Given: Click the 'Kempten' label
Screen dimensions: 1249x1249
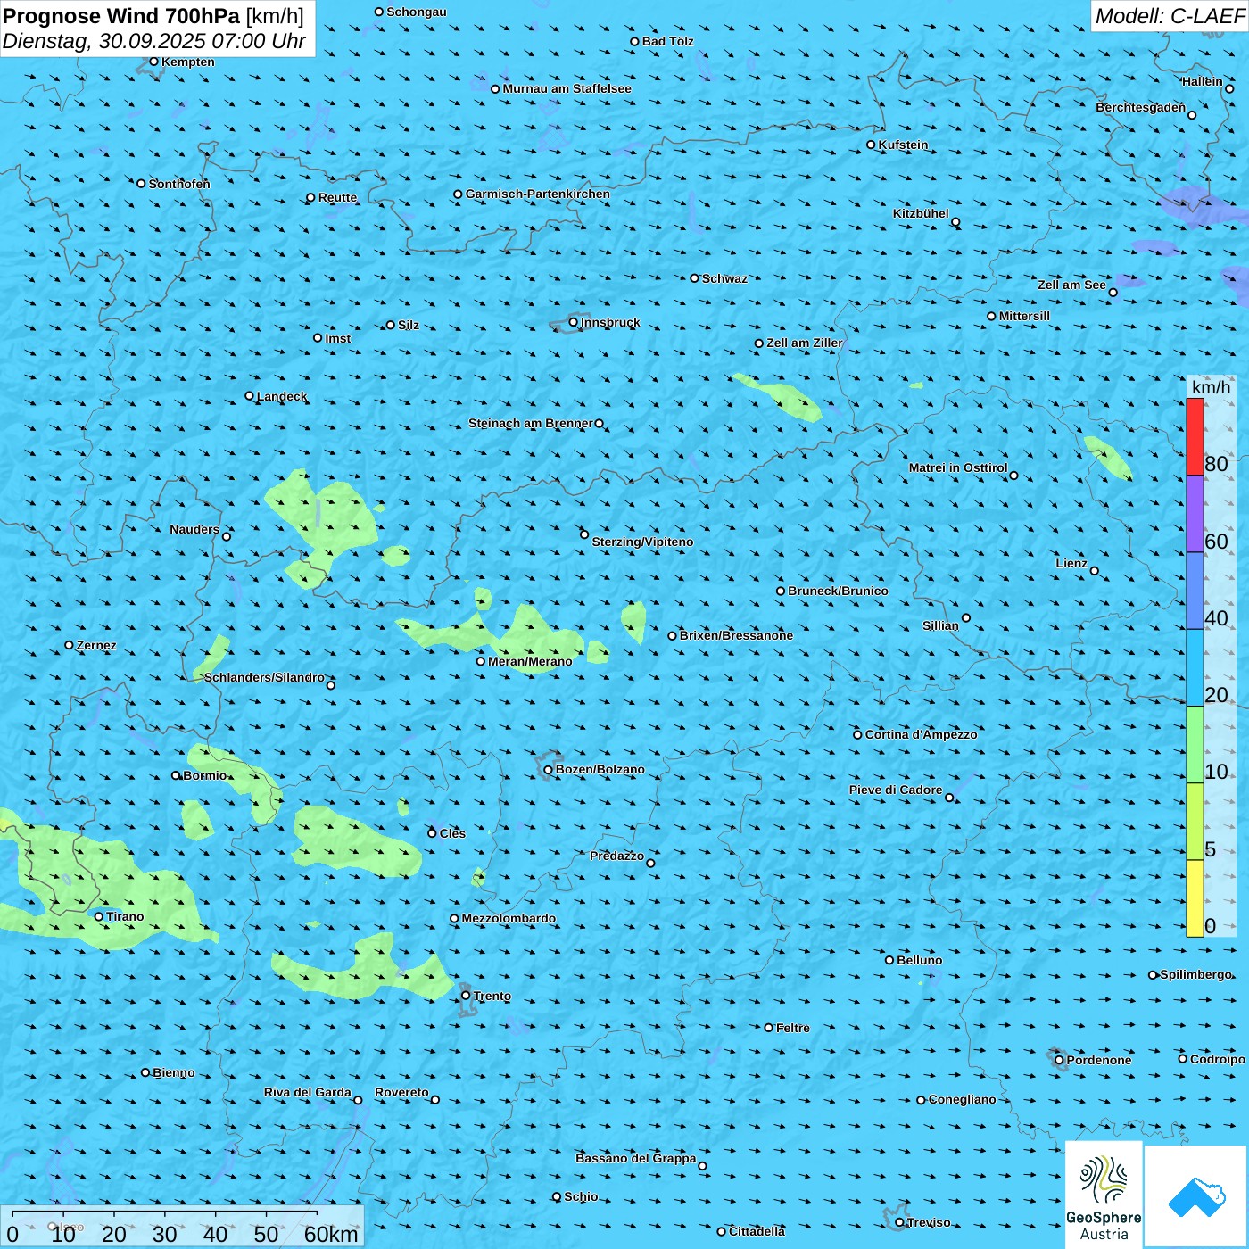Looking at the screenshot, I should point(187,62).
